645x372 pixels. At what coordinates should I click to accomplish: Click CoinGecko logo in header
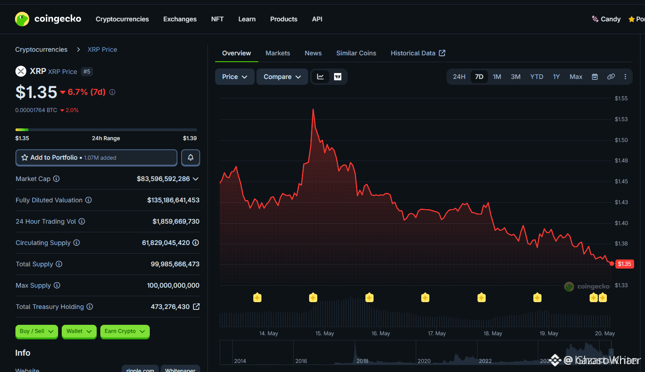click(x=48, y=19)
